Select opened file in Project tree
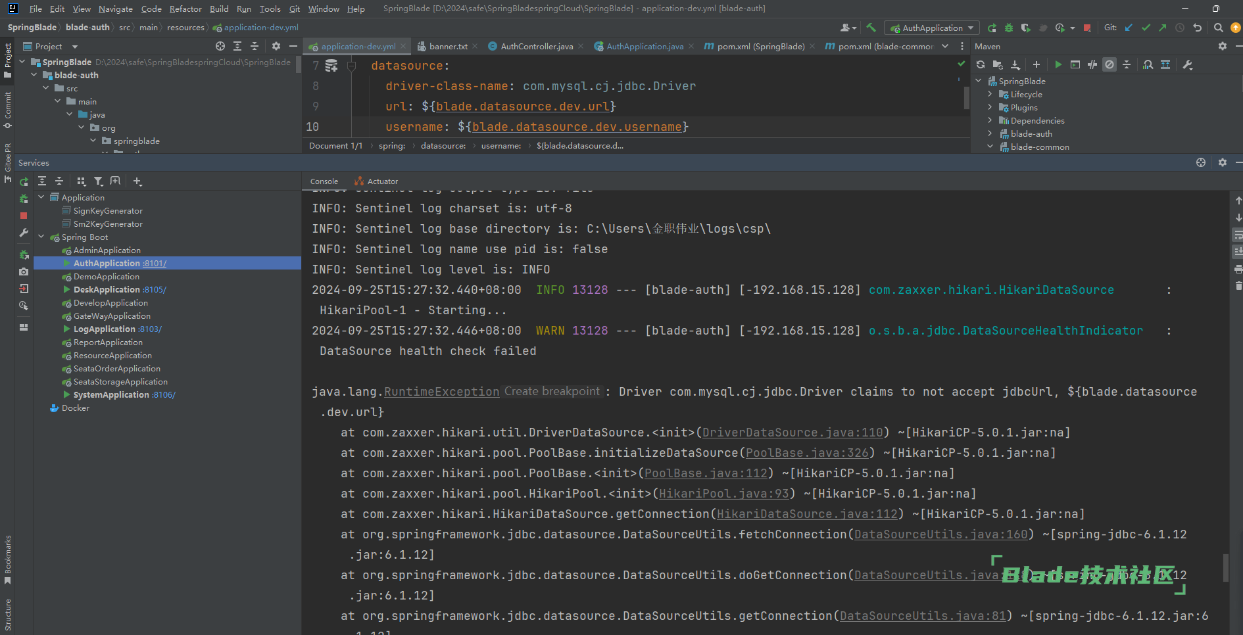 click(220, 46)
